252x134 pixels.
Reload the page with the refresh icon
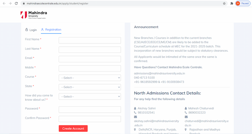pyautogui.click(x=16, y=3)
